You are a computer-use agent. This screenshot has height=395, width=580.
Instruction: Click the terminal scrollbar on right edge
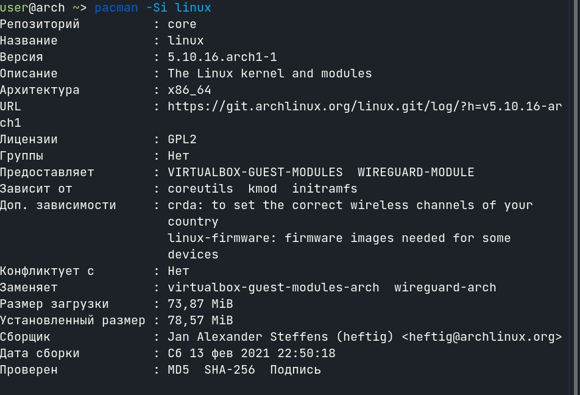tap(575, 197)
